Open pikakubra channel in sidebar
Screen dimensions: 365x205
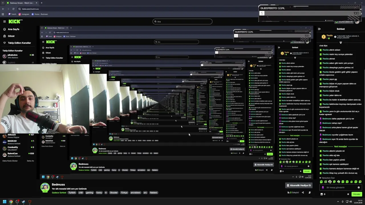(18, 56)
